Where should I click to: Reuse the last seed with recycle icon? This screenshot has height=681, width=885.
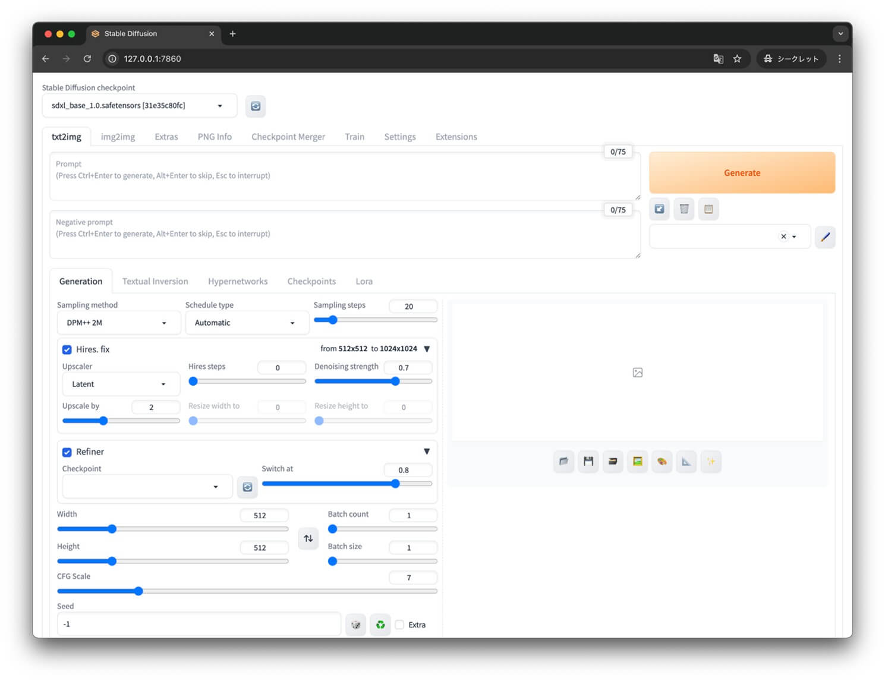(x=380, y=625)
